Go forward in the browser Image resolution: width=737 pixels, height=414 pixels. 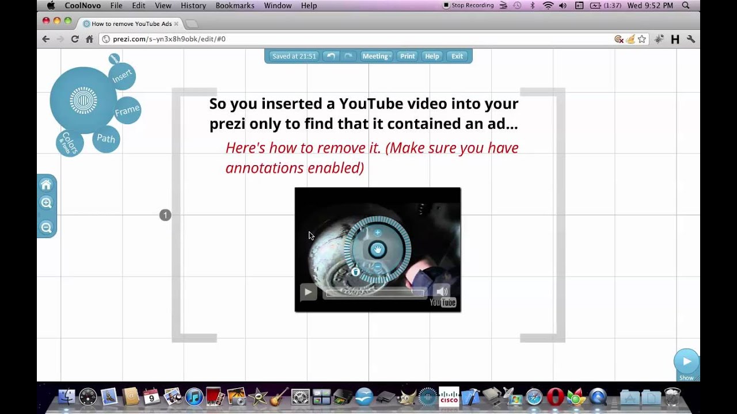pyautogui.click(x=60, y=39)
